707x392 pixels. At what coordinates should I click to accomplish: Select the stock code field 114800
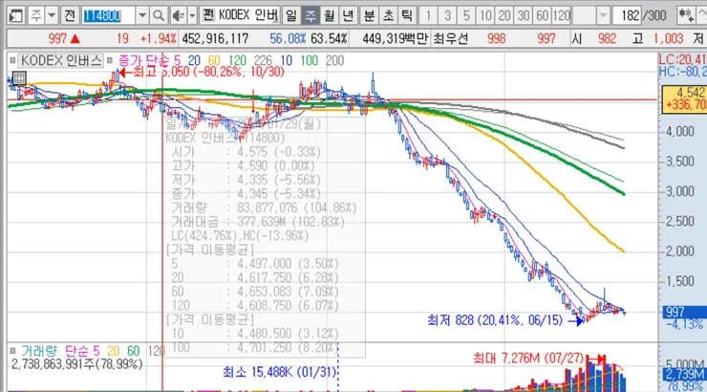tap(108, 16)
